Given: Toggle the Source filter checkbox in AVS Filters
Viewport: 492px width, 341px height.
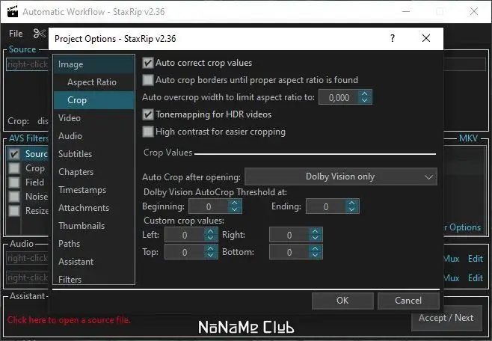Looking at the screenshot, I should [14, 154].
